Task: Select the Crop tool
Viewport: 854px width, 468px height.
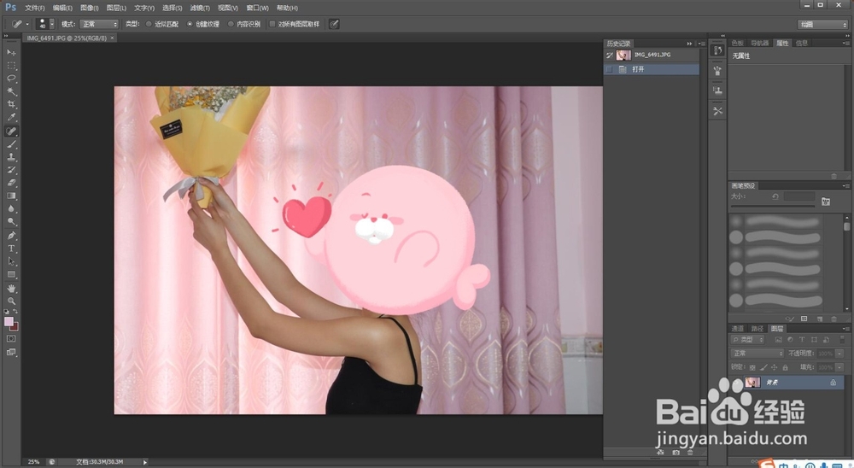Action: point(11,104)
